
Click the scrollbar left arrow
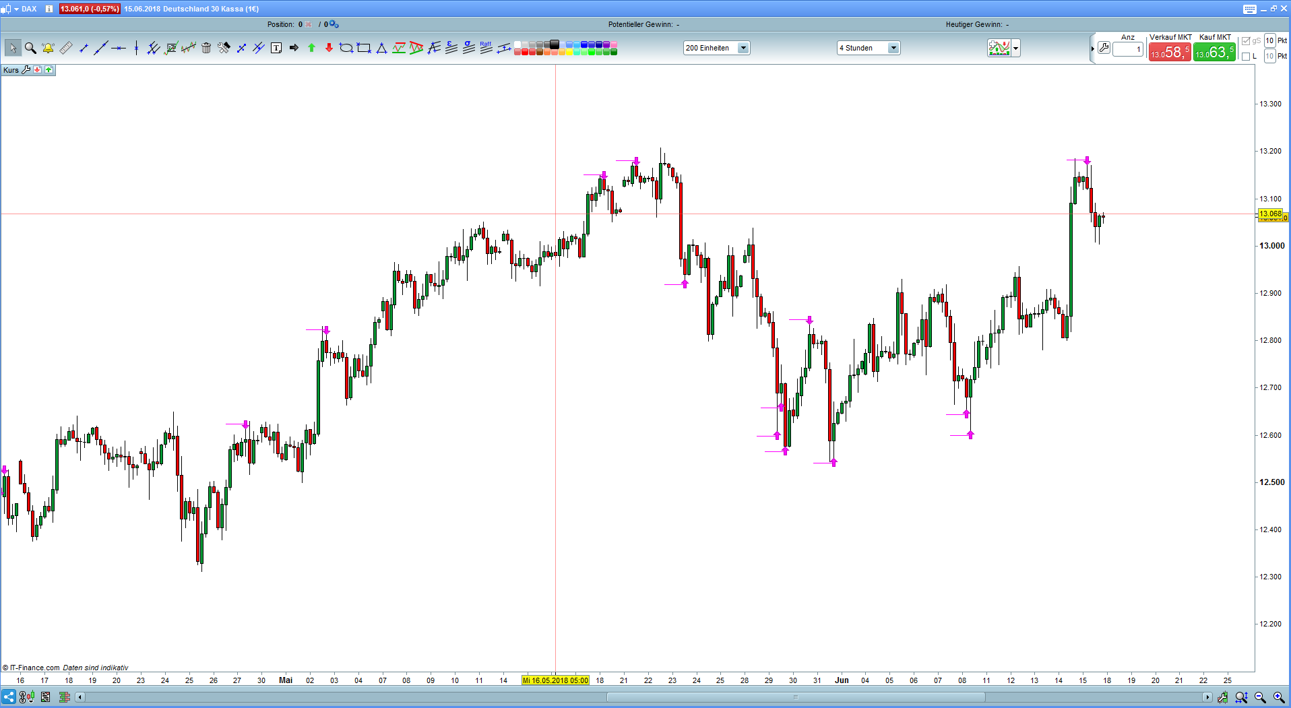click(x=80, y=697)
